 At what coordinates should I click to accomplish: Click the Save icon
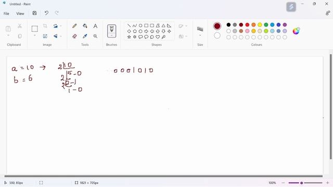pos(34,13)
